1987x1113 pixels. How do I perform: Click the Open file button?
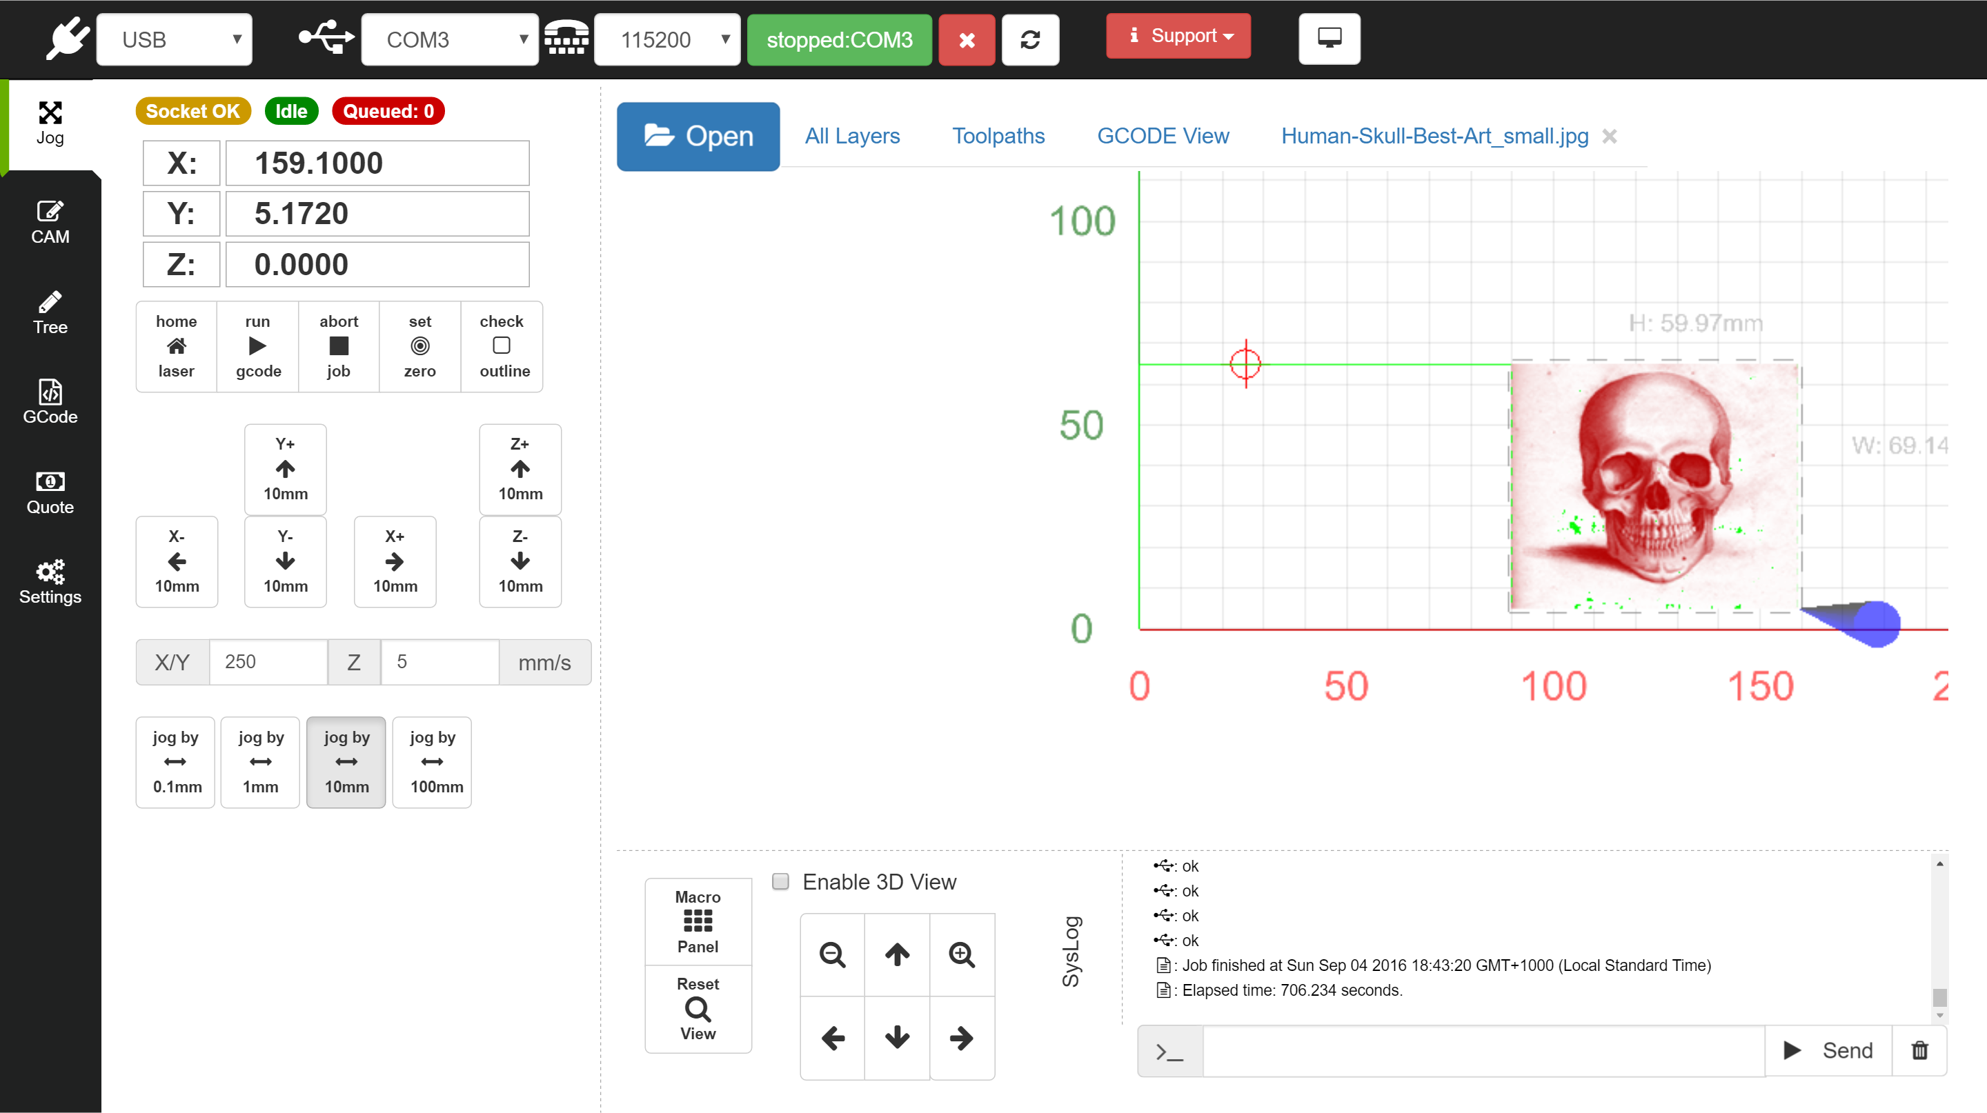698,137
